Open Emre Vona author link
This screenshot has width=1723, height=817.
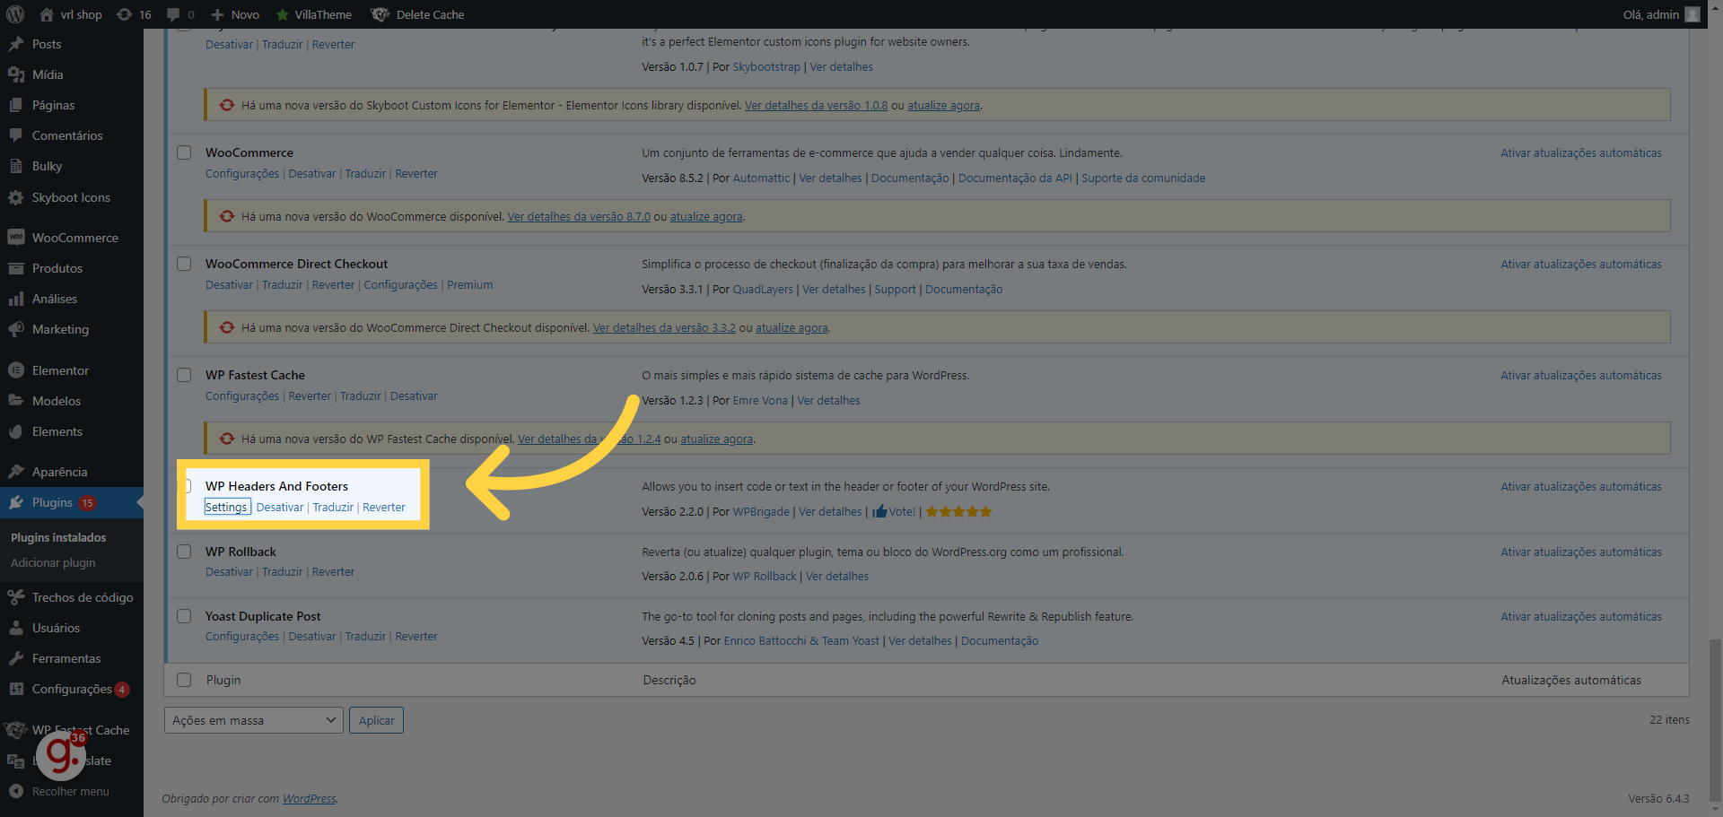click(760, 400)
